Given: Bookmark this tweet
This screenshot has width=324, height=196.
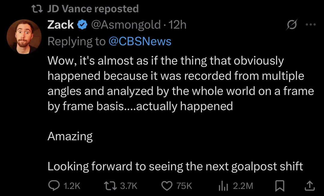Looking at the screenshot, I should (x=280, y=186).
